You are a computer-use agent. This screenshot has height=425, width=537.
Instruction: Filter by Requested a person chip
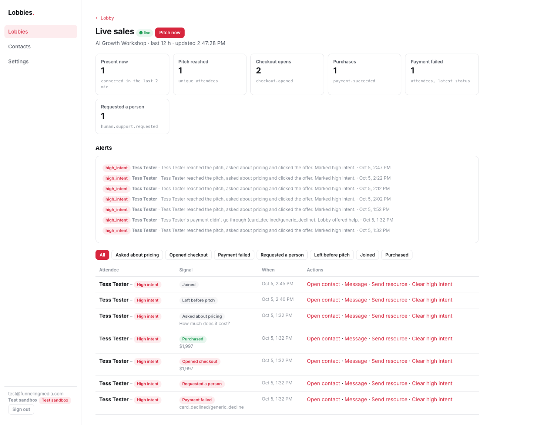coord(282,255)
